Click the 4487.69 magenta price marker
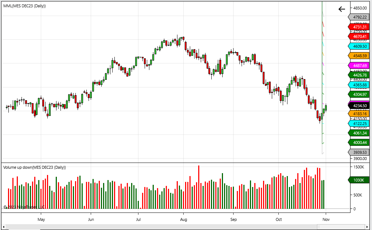The image size is (372, 230). [x=359, y=66]
